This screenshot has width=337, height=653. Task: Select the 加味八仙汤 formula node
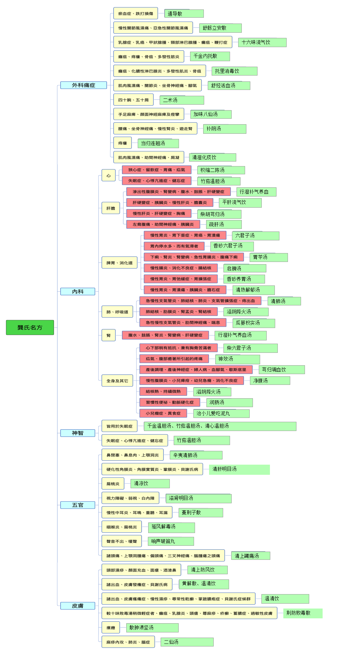click(x=211, y=114)
